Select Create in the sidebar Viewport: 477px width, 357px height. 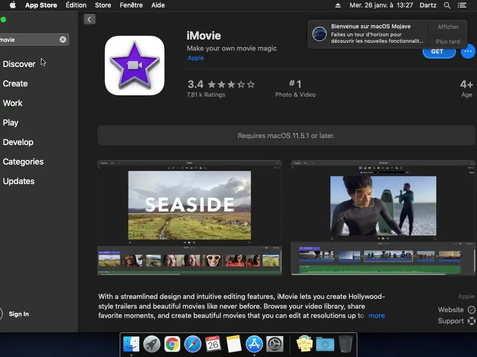[x=15, y=84]
